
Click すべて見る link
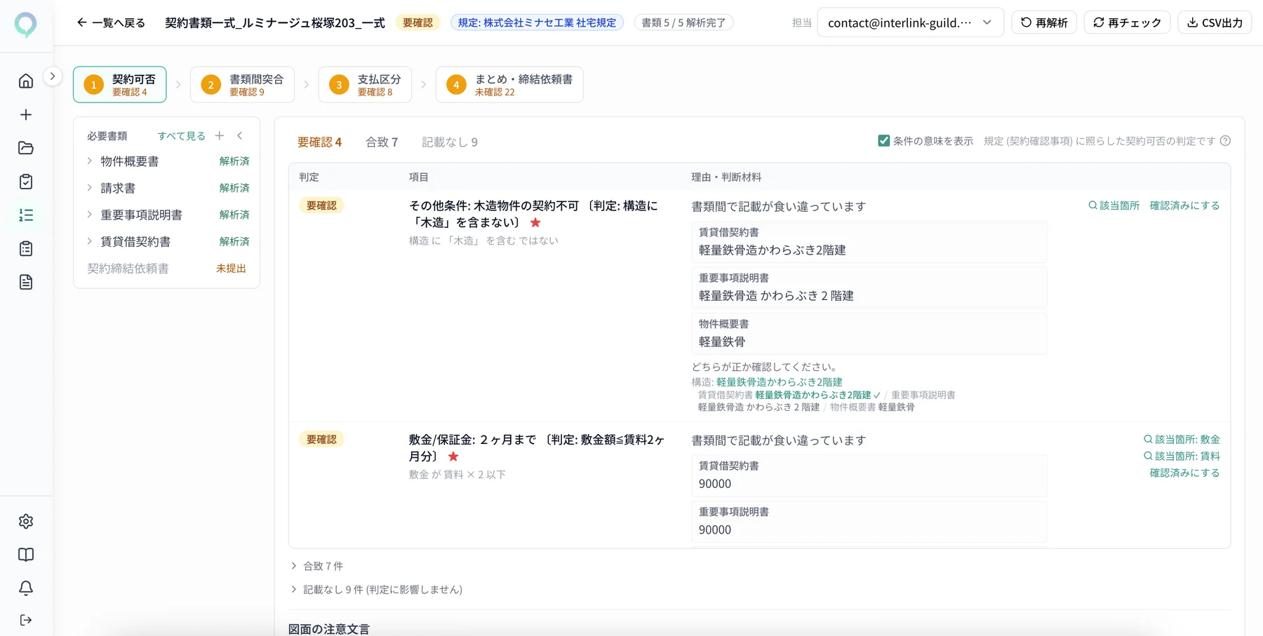(181, 136)
